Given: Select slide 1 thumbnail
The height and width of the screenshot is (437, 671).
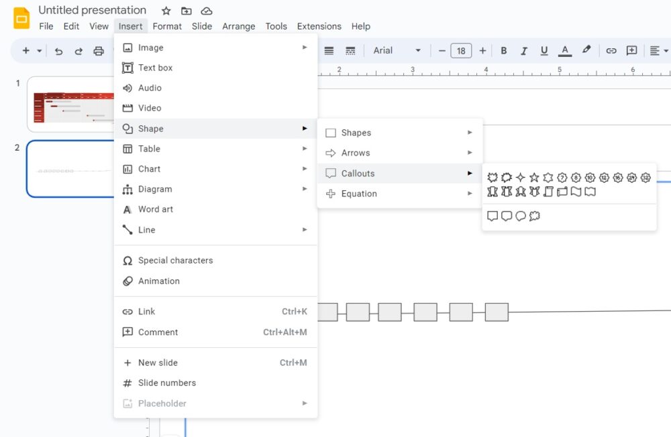Looking at the screenshot, I should pyautogui.click(x=71, y=105).
